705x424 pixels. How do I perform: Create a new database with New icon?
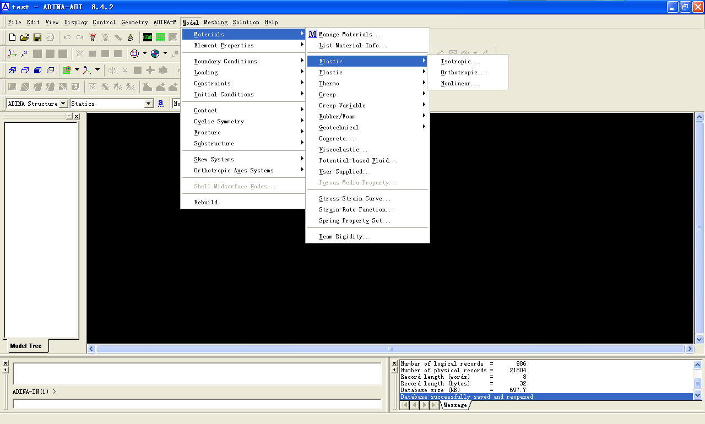(x=12, y=37)
